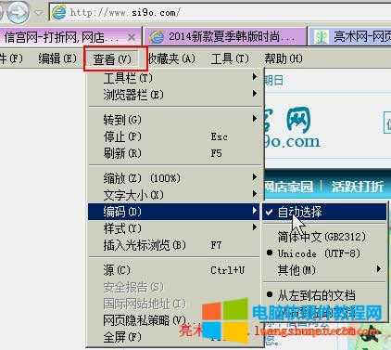Click the green favicon on 亮术网 tab
The width and height of the screenshot is (391, 350).
[x=321, y=37]
